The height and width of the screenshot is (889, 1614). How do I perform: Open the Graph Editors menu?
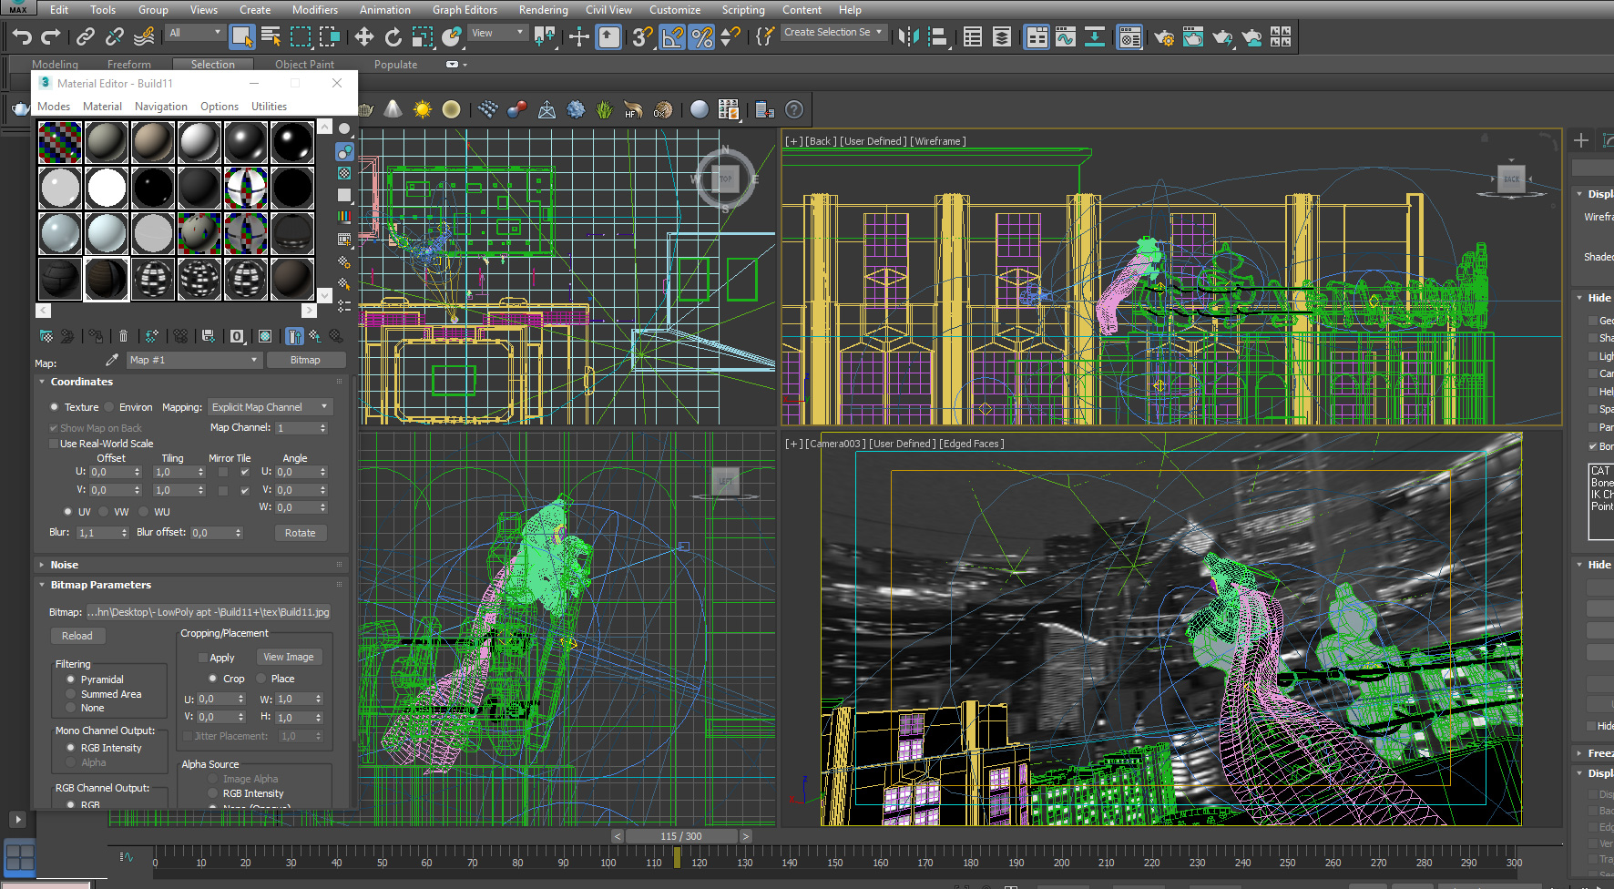[x=465, y=10]
